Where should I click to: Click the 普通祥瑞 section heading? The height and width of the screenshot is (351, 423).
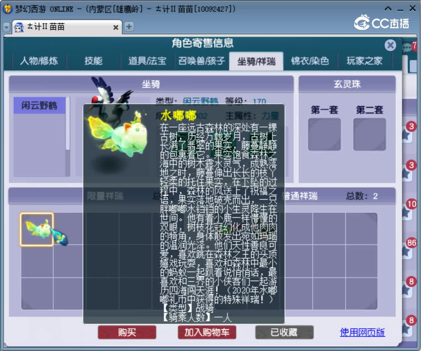click(x=300, y=196)
